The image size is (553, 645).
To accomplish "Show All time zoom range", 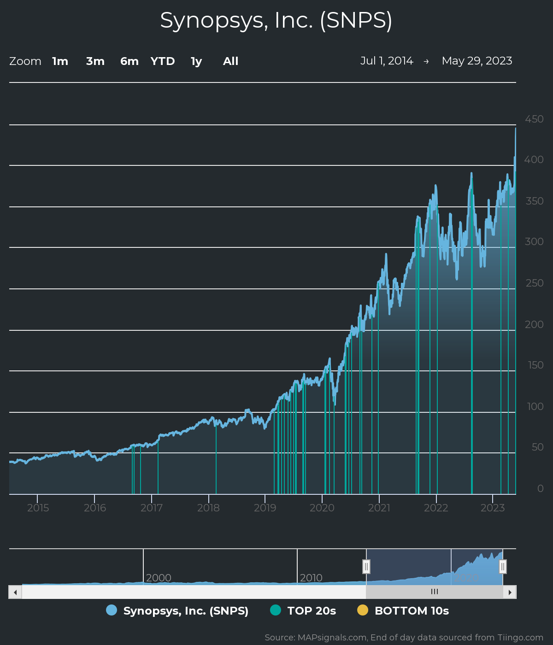I will tap(230, 61).
